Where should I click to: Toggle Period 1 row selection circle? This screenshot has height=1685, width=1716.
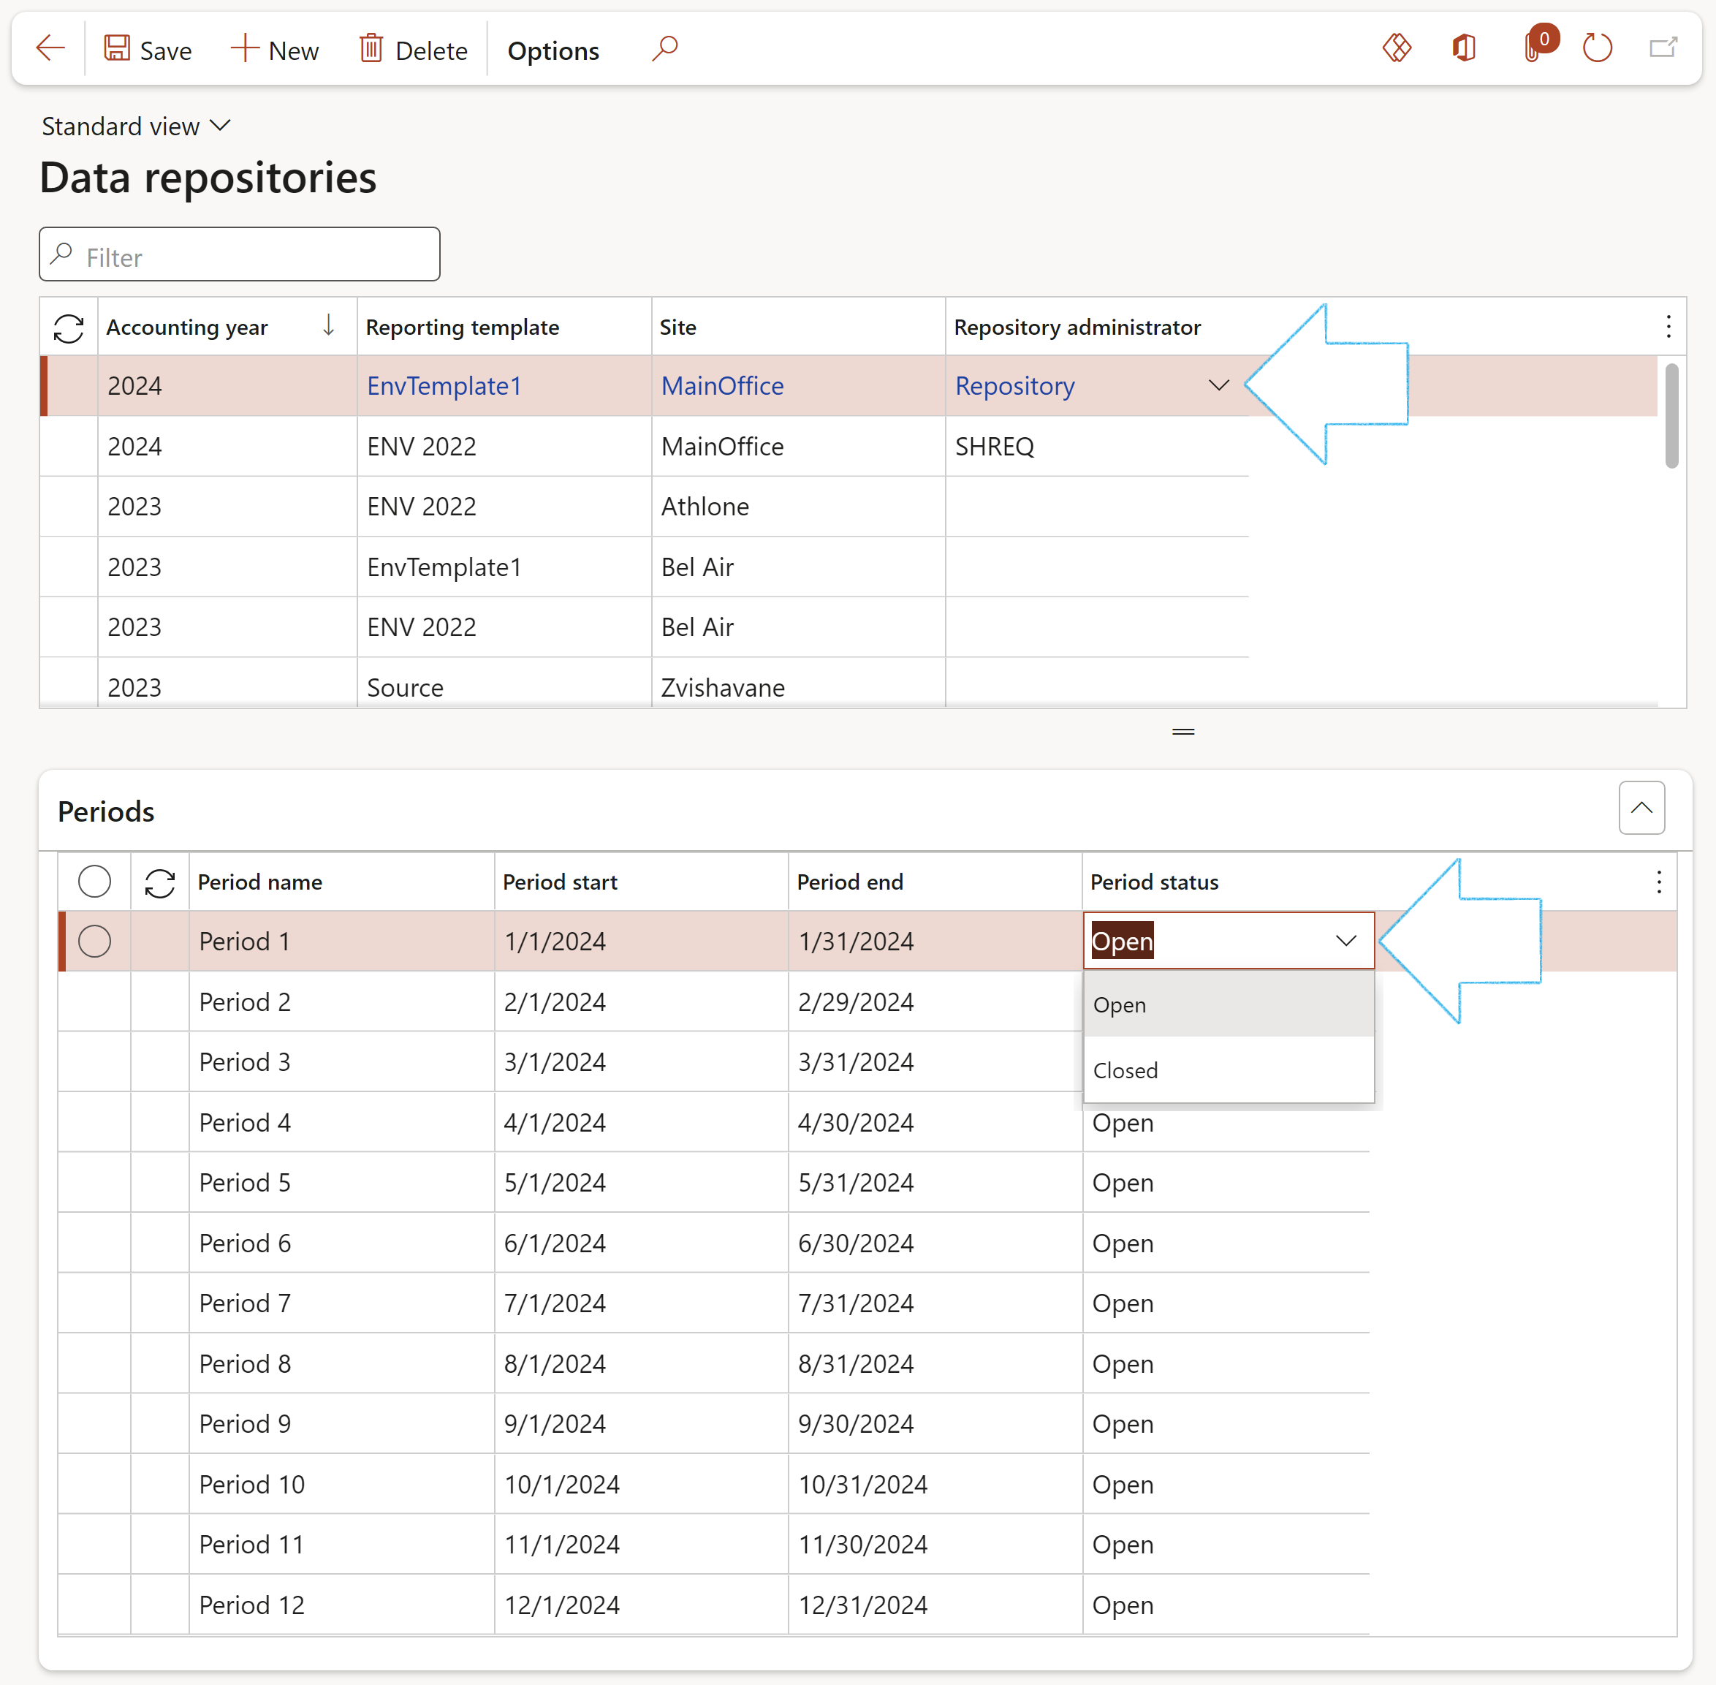tap(95, 941)
